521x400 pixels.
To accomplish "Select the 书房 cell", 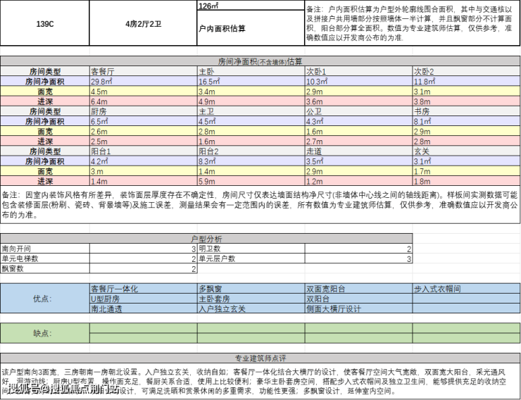I will click(467, 111).
